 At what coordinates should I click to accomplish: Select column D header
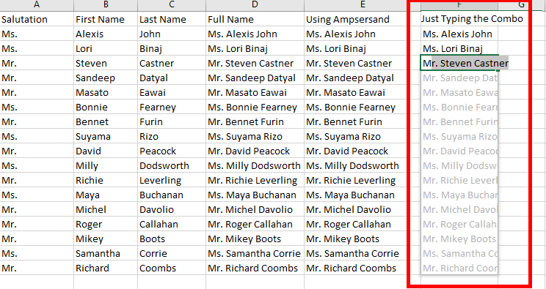click(255, 5)
